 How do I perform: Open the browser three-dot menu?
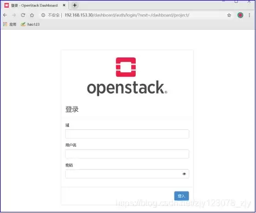click(249, 15)
